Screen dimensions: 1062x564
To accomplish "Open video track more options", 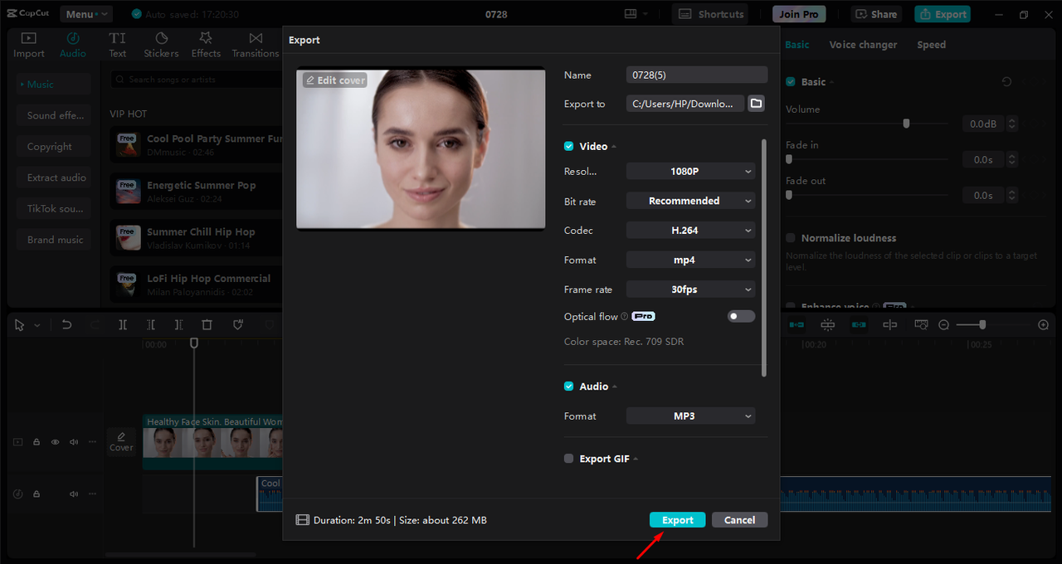I will (92, 442).
